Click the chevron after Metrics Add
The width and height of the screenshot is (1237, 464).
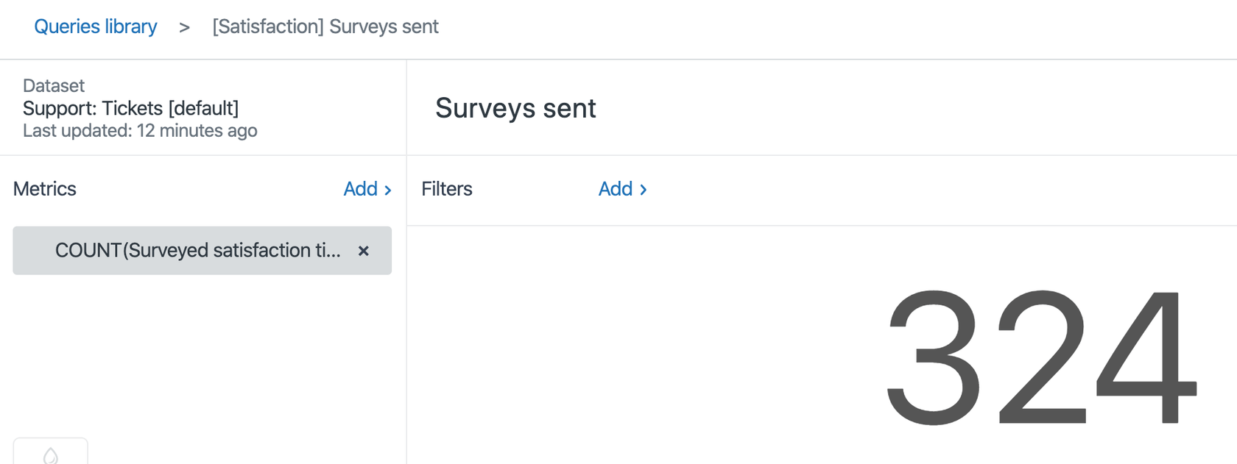click(389, 189)
